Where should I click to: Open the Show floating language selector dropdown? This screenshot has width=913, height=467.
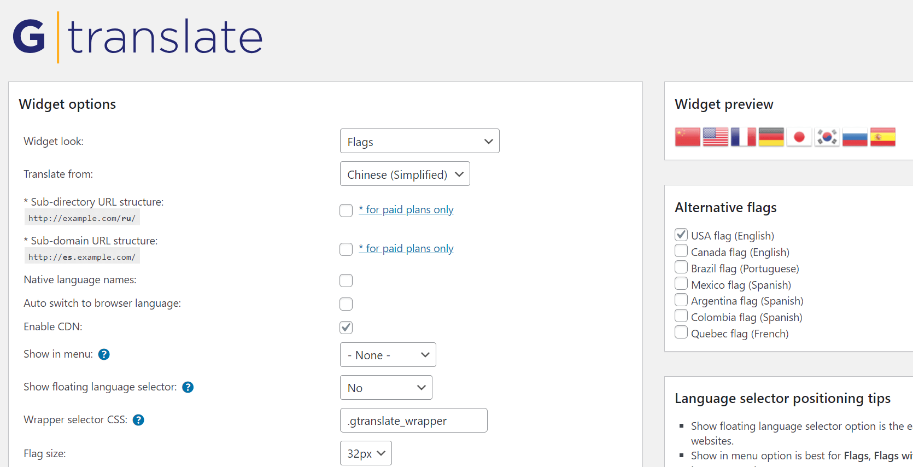(386, 388)
